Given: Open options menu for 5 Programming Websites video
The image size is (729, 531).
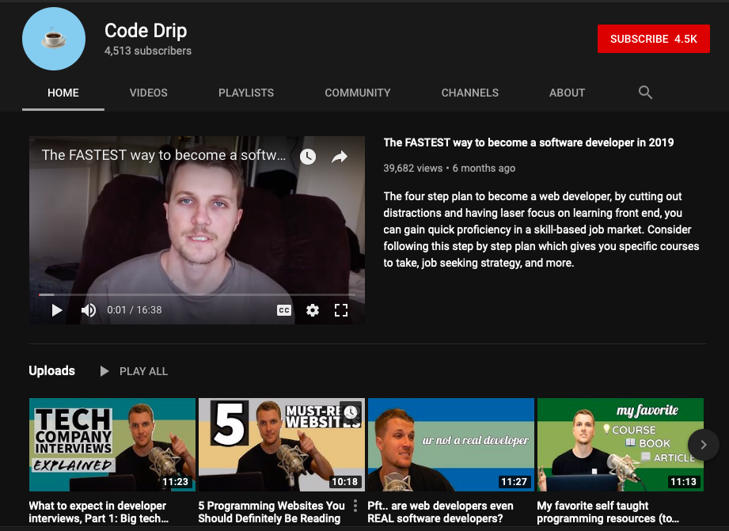Looking at the screenshot, I should (355, 506).
